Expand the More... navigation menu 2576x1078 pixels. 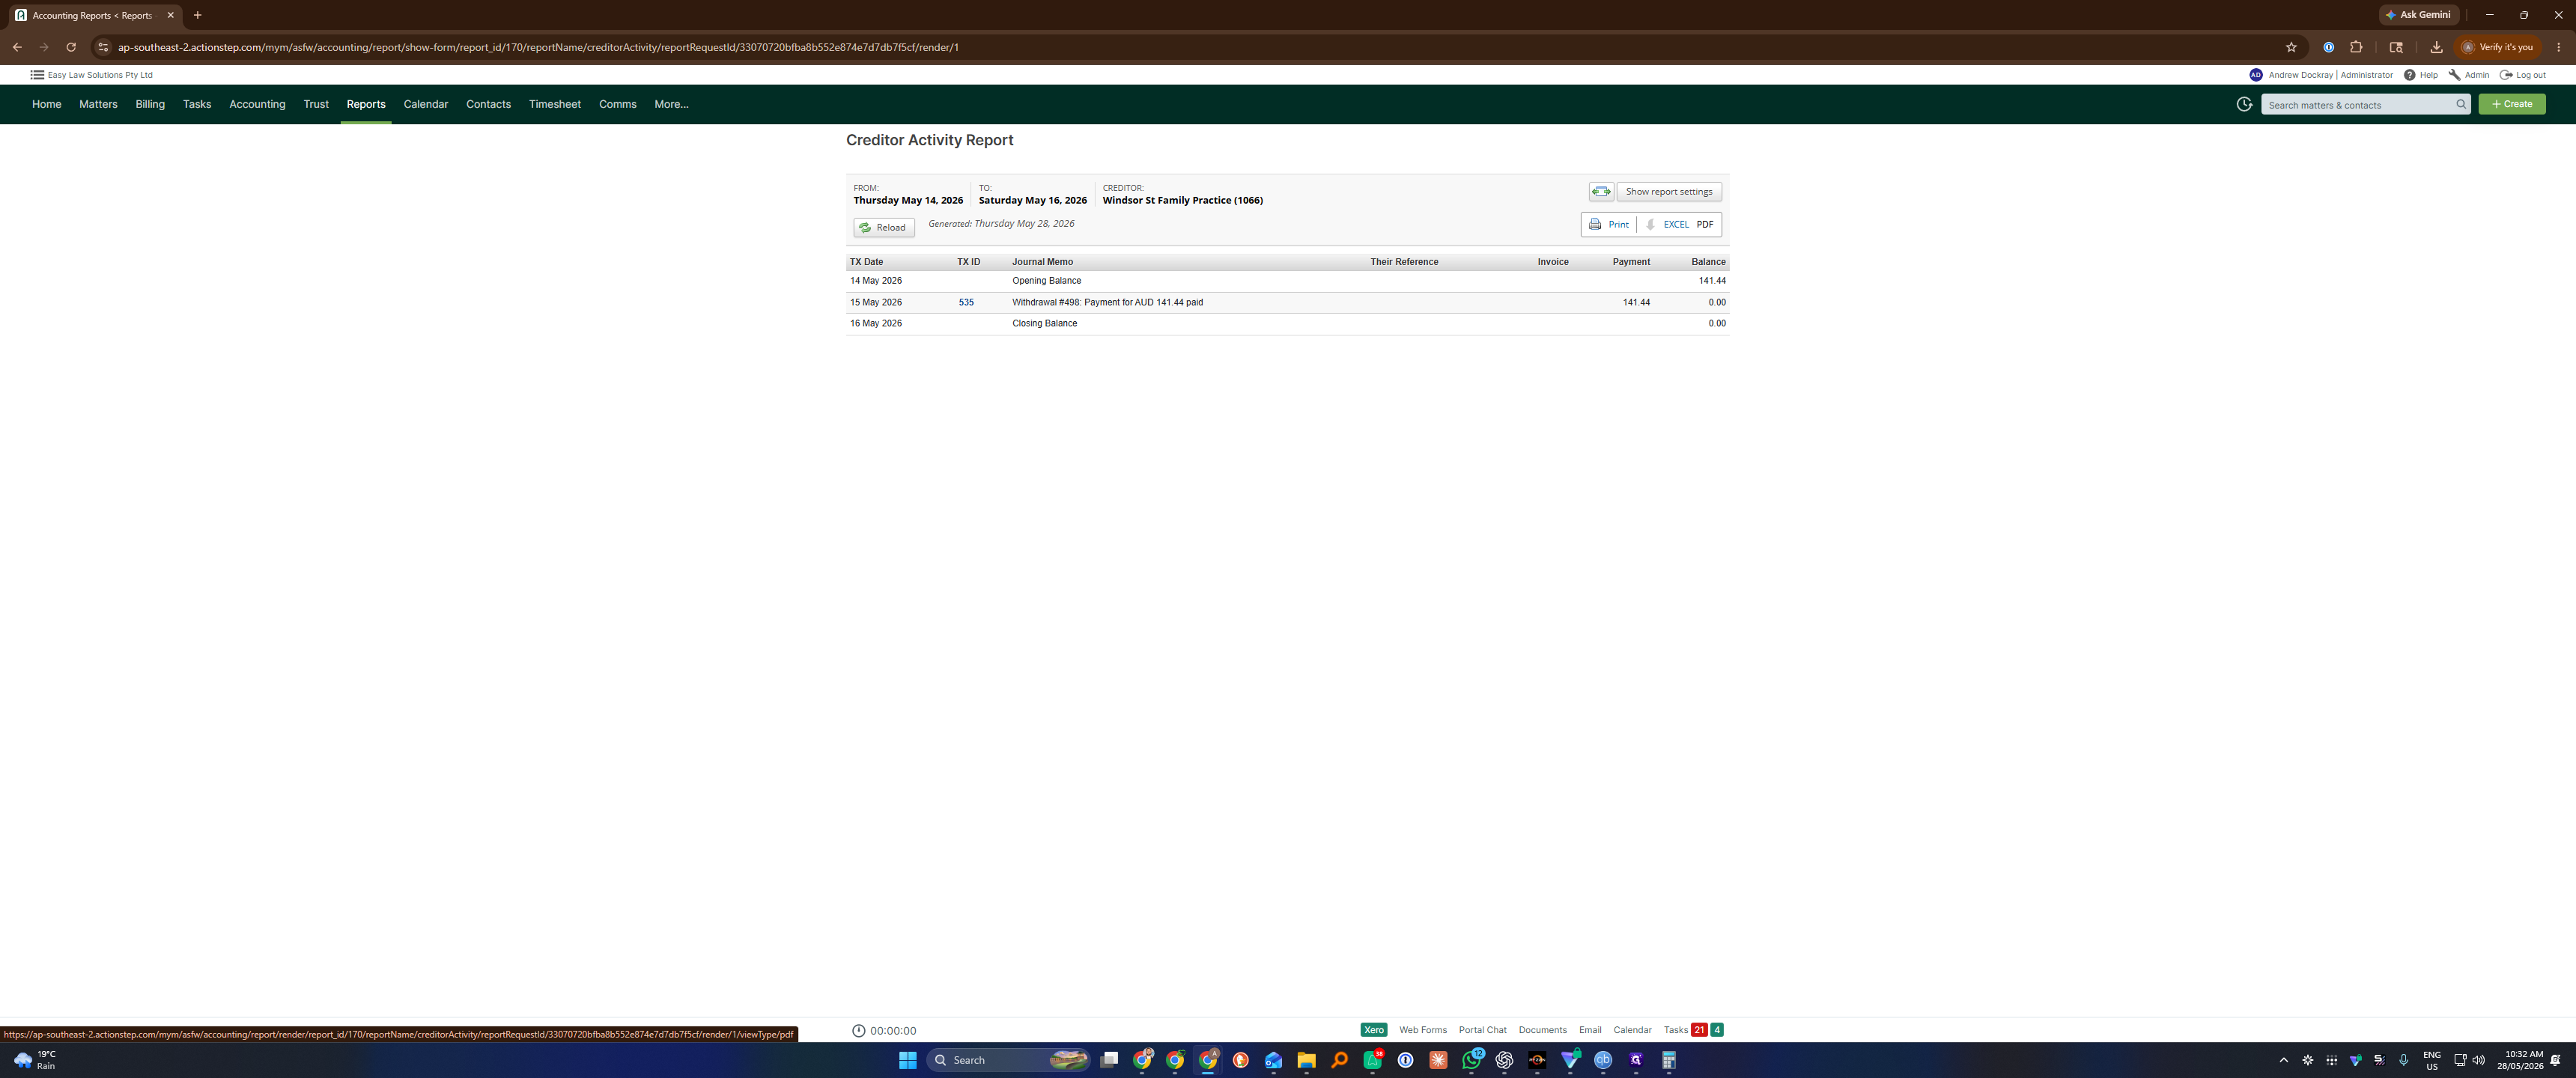click(x=671, y=104)
